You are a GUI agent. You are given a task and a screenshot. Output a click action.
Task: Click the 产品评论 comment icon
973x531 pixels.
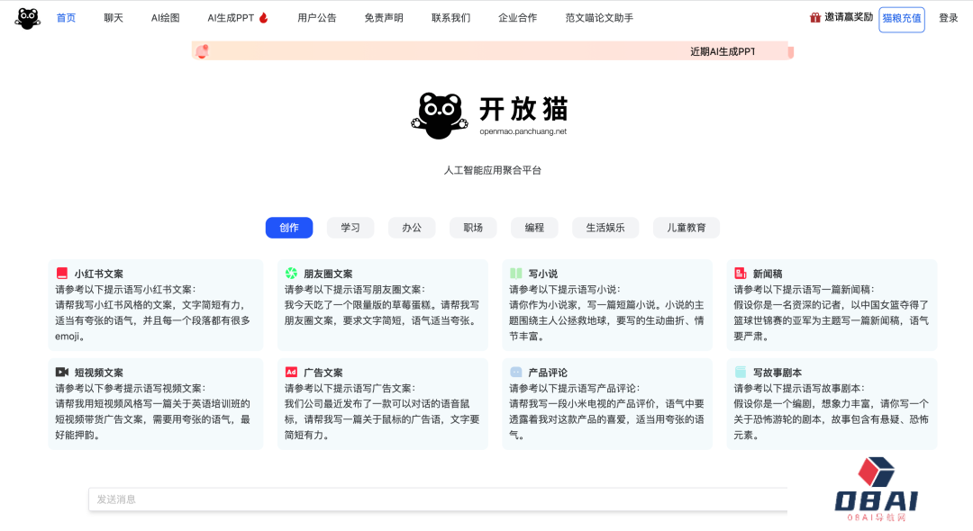pos(517,372)
